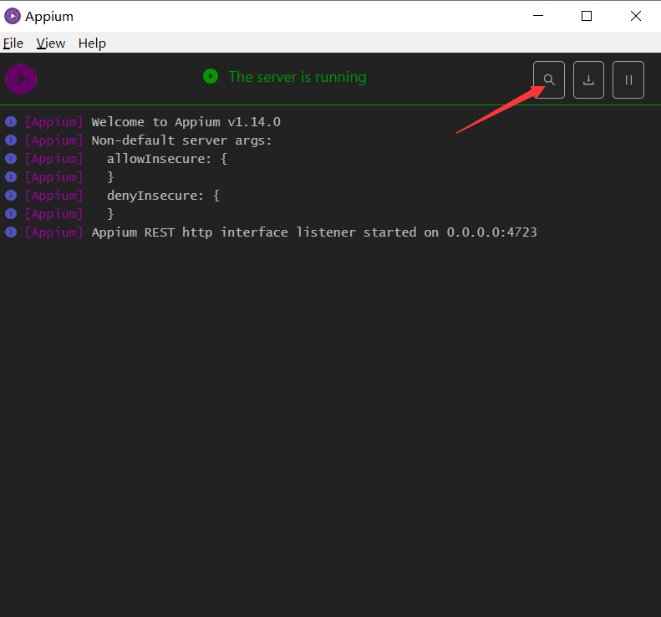Select 'Non-default server args:' log line

pyautogui.click(x=181, y=140)
